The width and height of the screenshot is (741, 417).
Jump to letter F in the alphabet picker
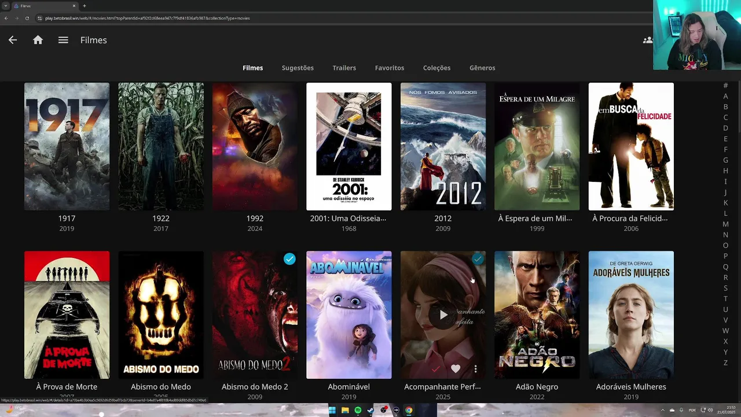click(x=725, y=149)
